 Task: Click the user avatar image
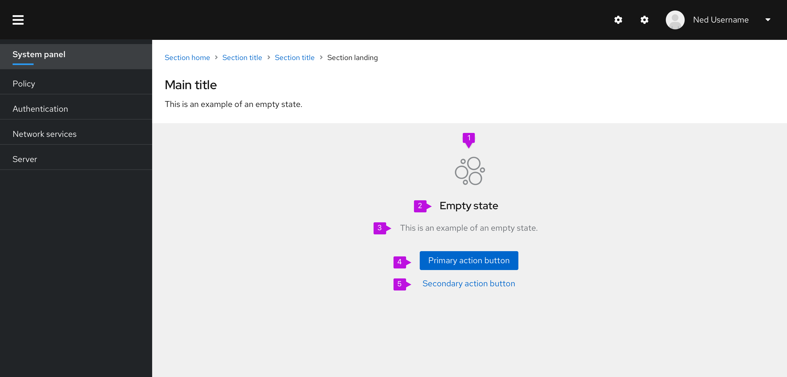[675, 20]
